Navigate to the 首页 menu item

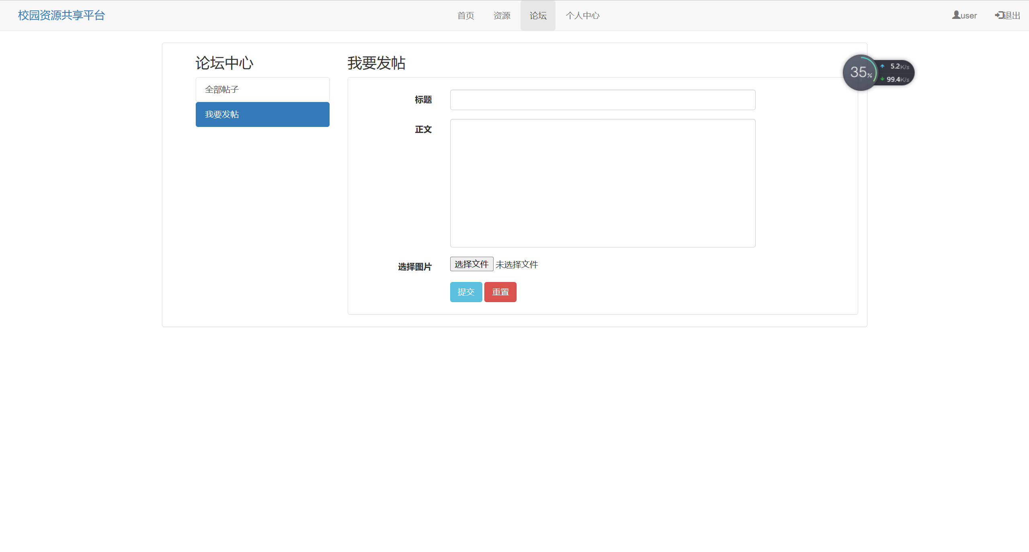point(465,15)
